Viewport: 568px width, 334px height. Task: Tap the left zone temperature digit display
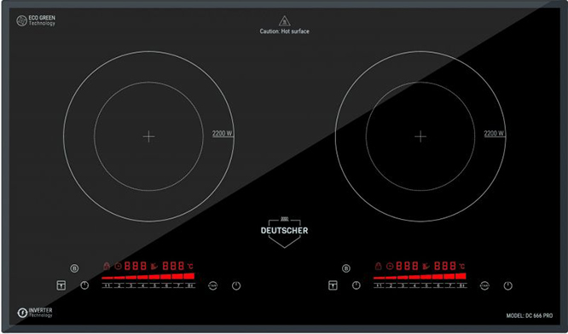pos(173,266)
